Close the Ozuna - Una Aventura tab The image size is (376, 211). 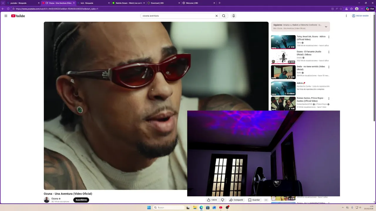[74, 3]
